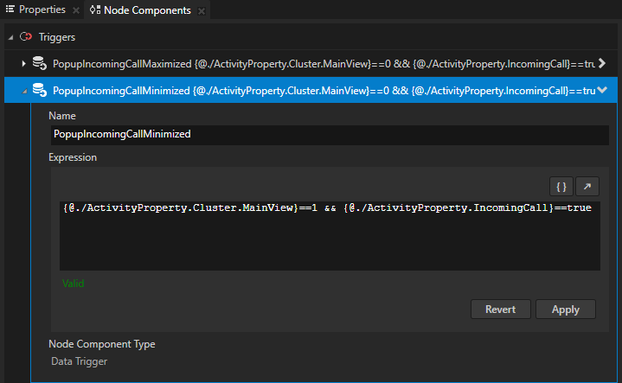Open chevron menu on PopupIncomingCallMaximized row
The width and height of the screenshot is (622, 383).
pyautogui.click(x=603, y=64)
